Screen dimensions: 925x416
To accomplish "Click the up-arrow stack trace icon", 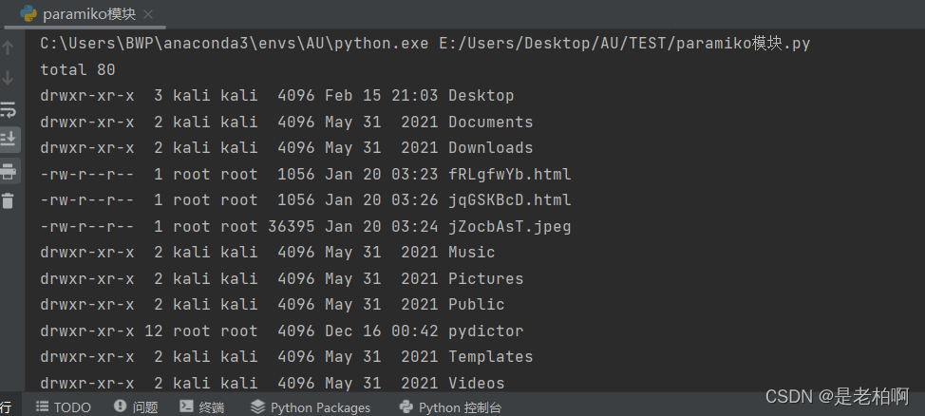I will tap(9, 47).
